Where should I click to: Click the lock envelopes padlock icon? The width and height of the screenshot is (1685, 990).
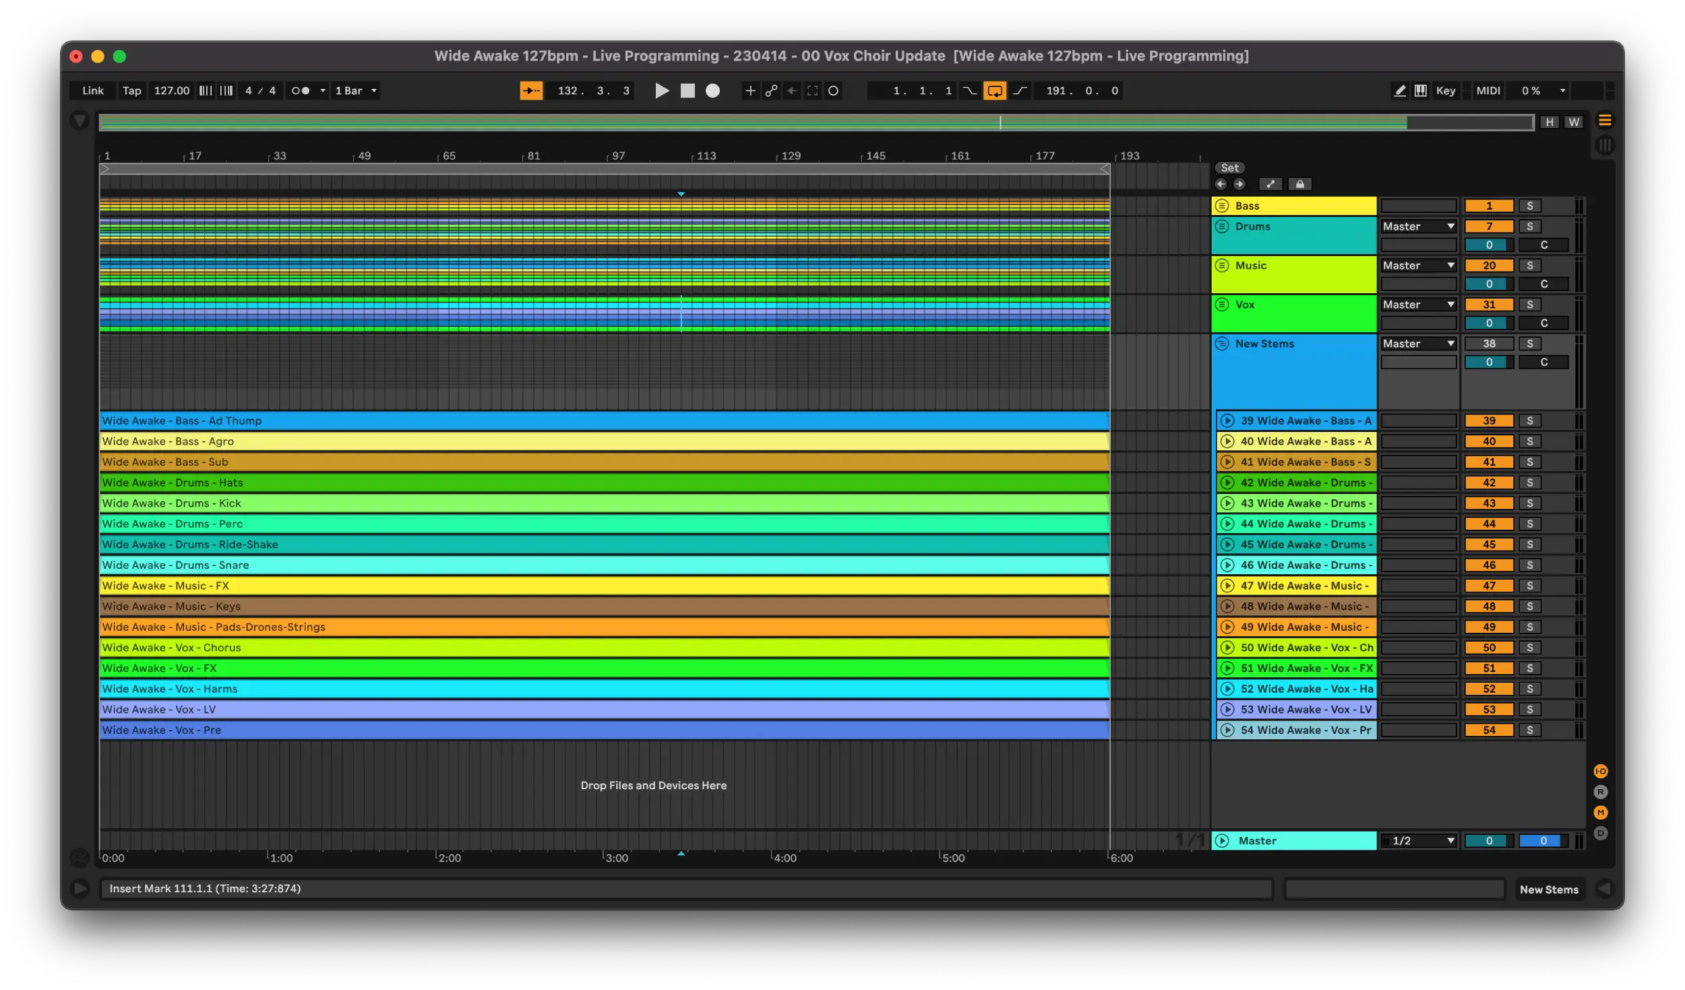(x=1299, y=184)
